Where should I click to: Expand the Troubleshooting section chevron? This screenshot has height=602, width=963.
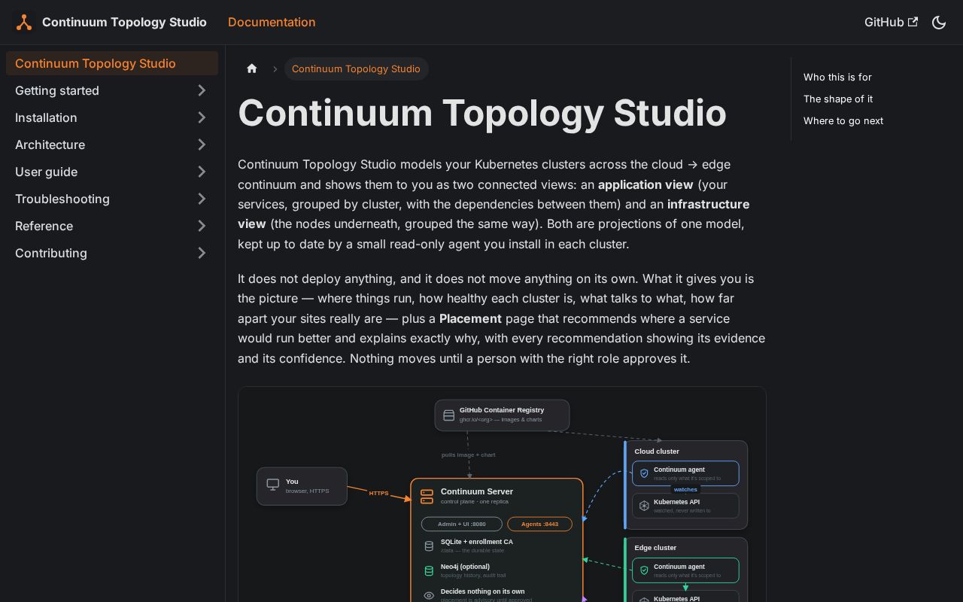tap(202, 199)
